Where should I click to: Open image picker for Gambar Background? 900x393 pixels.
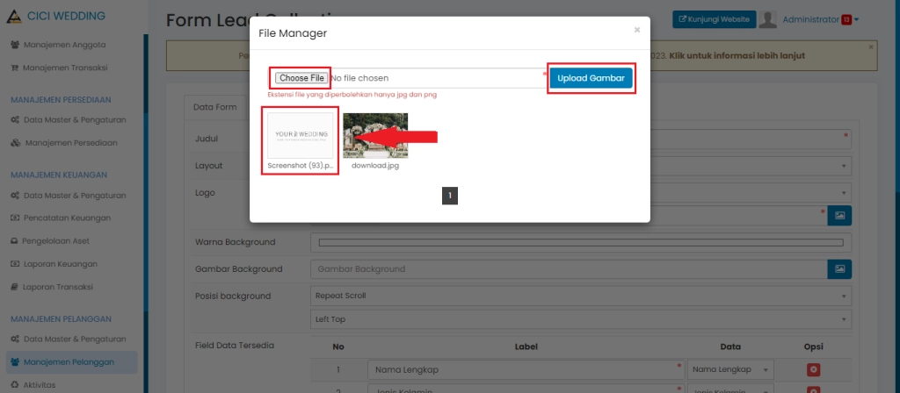click(x=839, y=268)
